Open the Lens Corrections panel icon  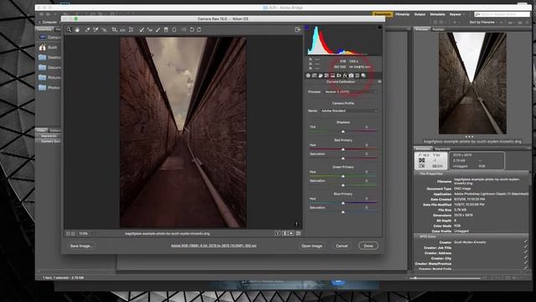[x=338, y=75]
